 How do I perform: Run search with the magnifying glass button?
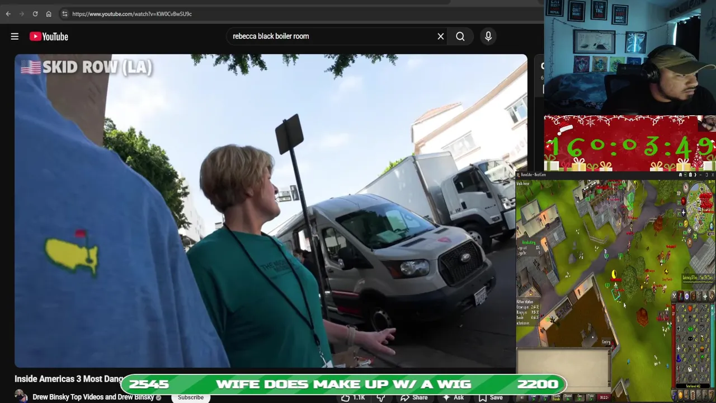tap(460, 36)
